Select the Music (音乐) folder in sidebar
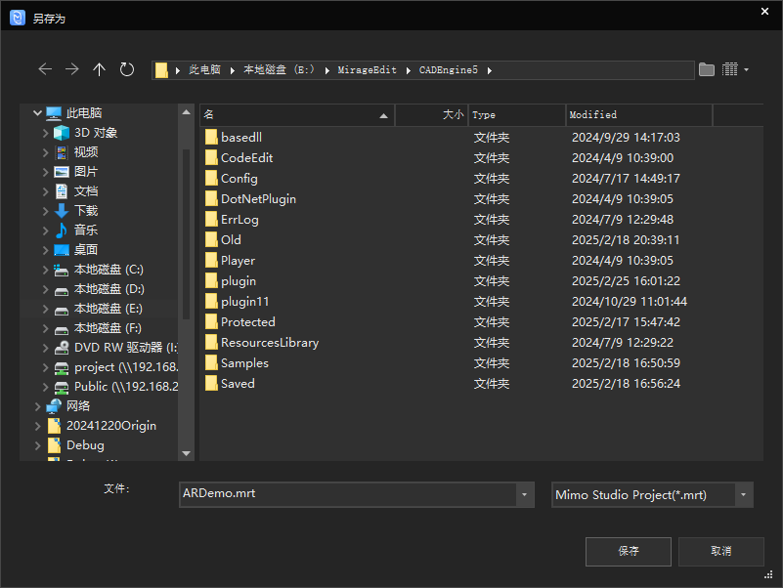 click(86, 231)
